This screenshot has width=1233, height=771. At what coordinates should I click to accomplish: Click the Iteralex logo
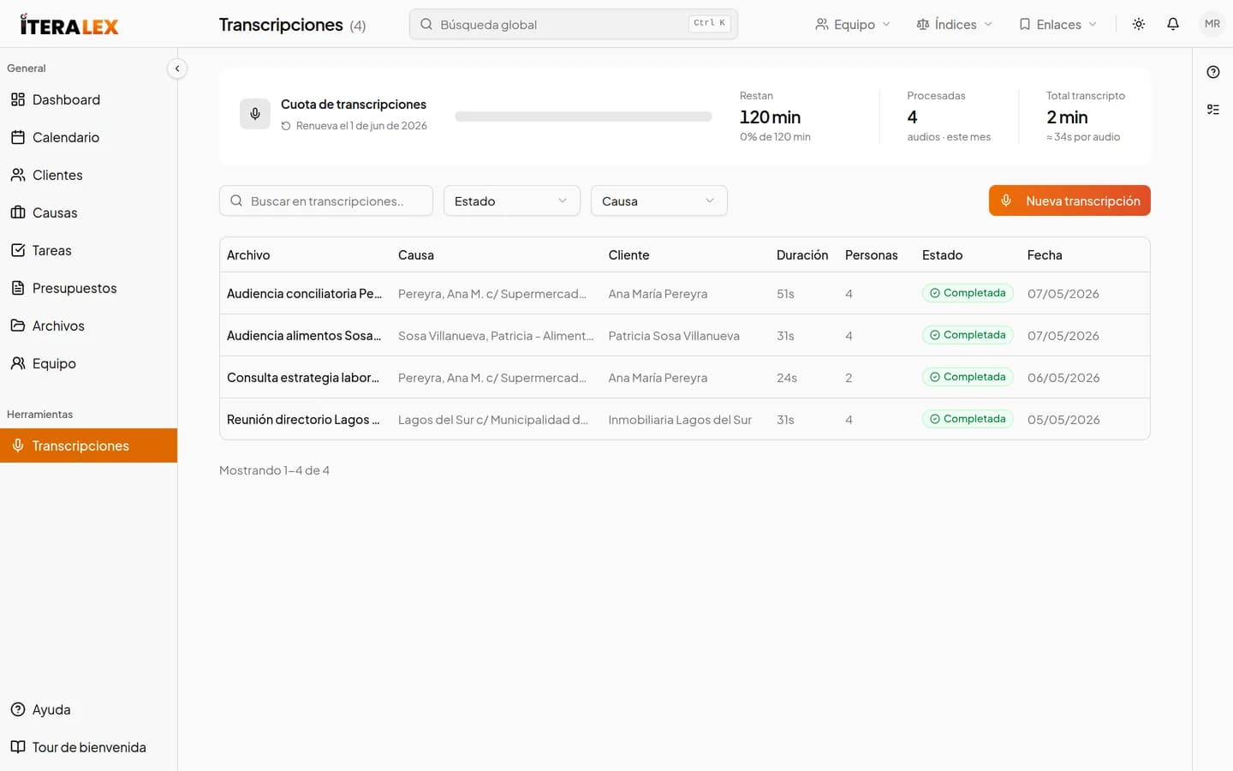69,25
